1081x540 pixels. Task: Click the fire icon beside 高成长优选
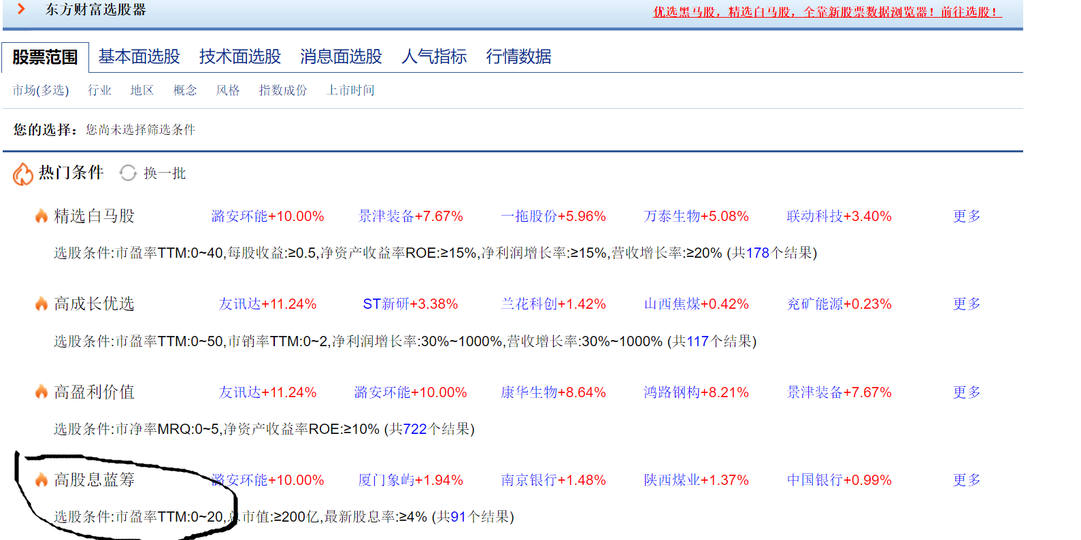[41, 304]
